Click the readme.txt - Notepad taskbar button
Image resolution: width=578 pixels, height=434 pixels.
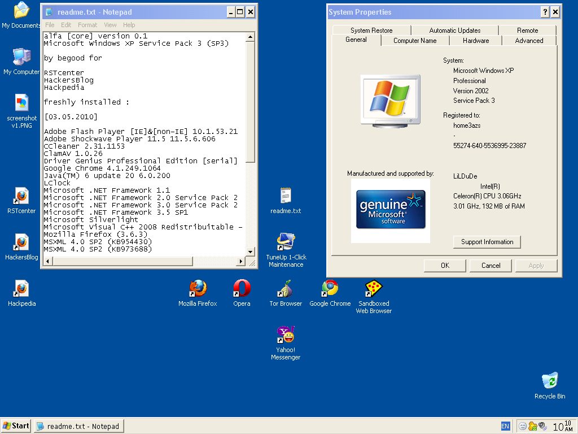point(79,426)
